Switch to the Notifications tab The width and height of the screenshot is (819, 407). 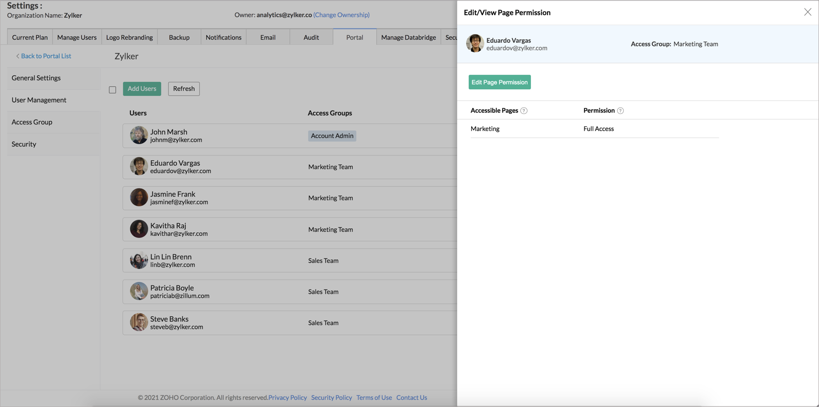[223, 37]
